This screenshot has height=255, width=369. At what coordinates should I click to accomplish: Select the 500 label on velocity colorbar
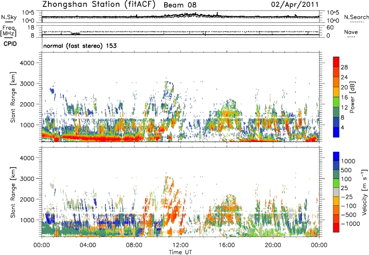point(346,170)
